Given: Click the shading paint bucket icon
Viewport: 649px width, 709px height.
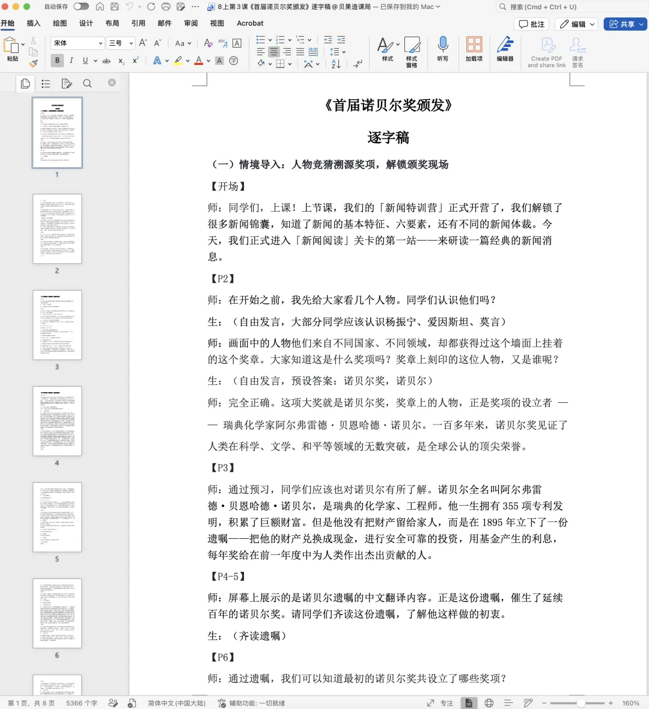Looking at the screenshot, I should [261, 64].
